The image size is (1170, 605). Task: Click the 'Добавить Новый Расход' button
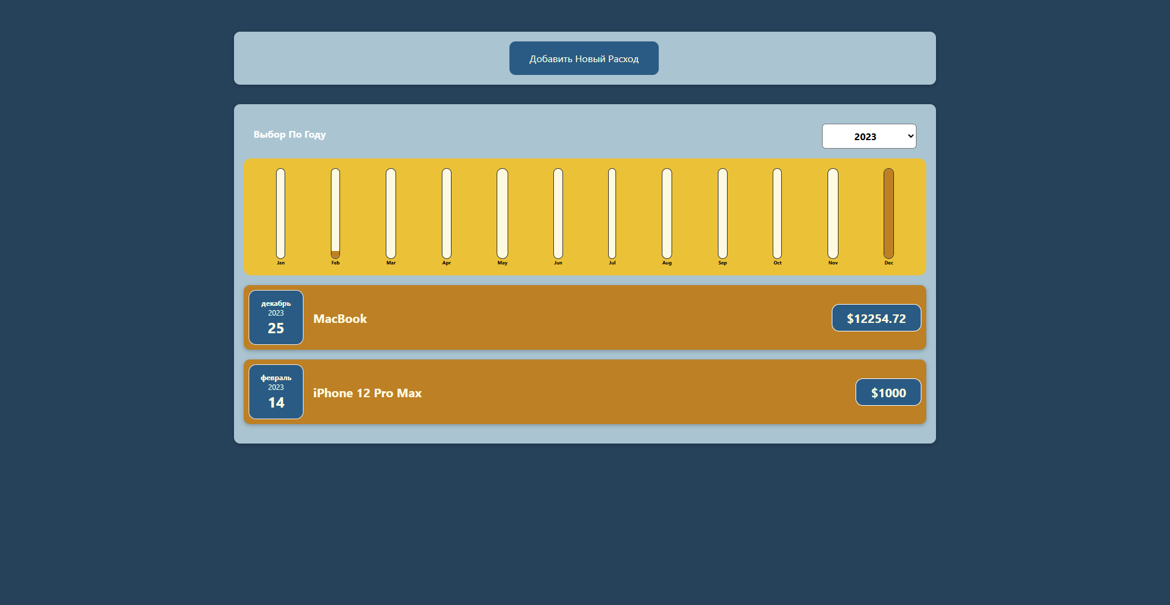point(584,58)
